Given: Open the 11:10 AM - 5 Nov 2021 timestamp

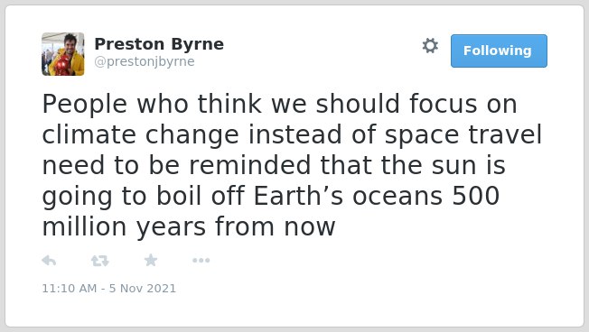Looking at the screenshot, I should point(109,289).
